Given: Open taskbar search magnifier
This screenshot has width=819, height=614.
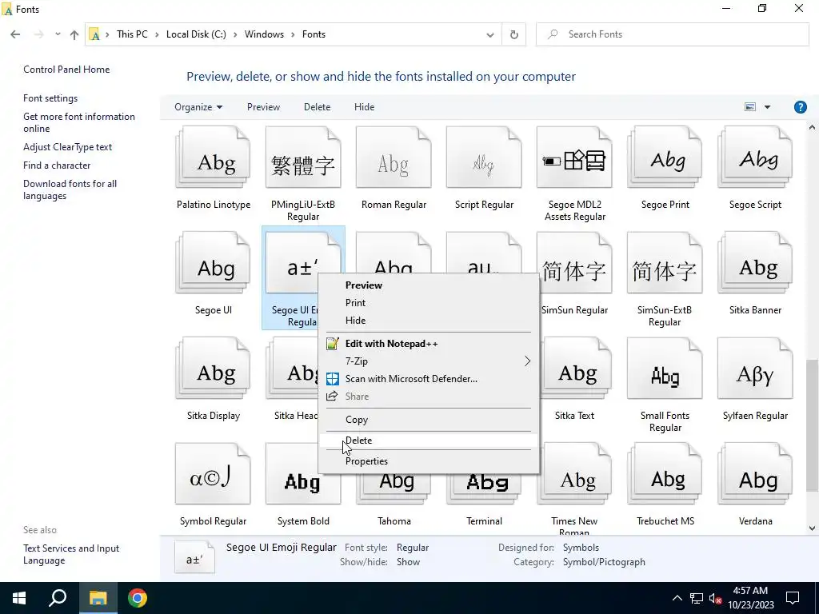Looking at the screenshot, I should pyautogui.click(x=58, y=598).
